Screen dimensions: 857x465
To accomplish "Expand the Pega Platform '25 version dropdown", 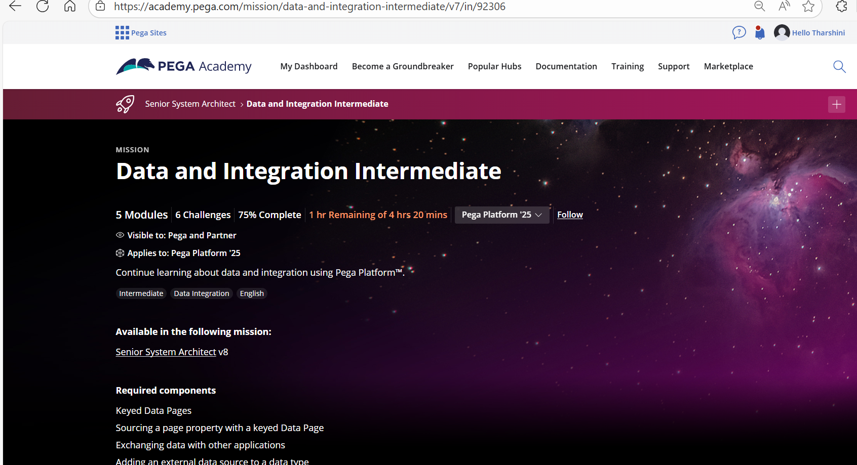I will click(501, 215).
